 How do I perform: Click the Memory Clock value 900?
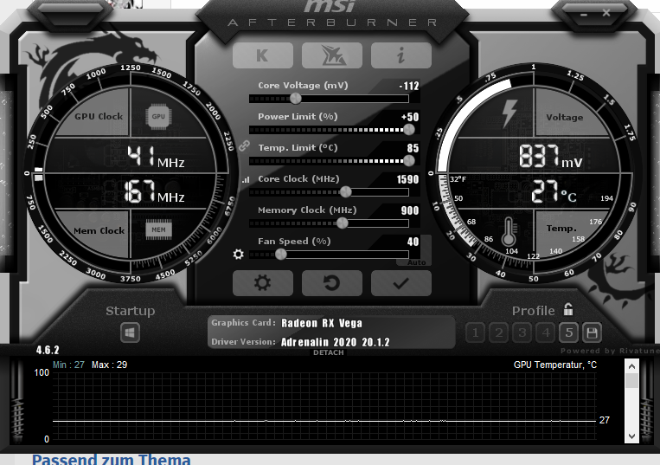tap(410, 210)
